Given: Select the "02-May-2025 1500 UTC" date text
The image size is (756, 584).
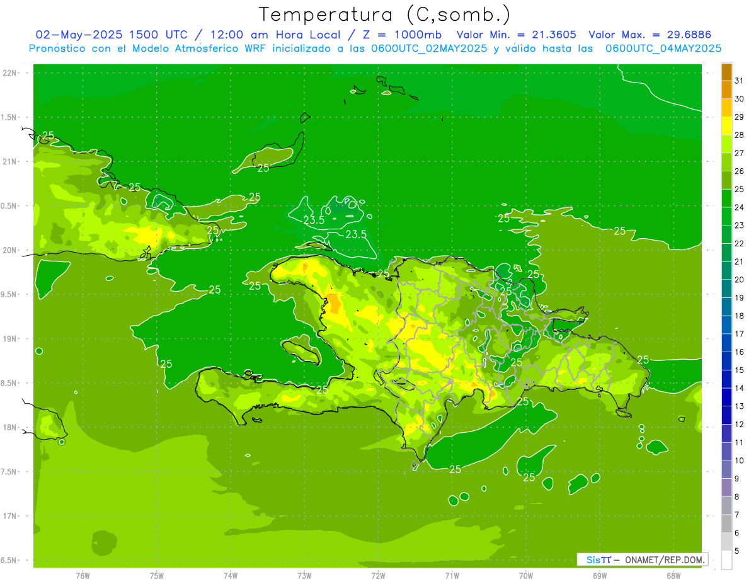Looking at the screenshot, I should tap(112, 35).
